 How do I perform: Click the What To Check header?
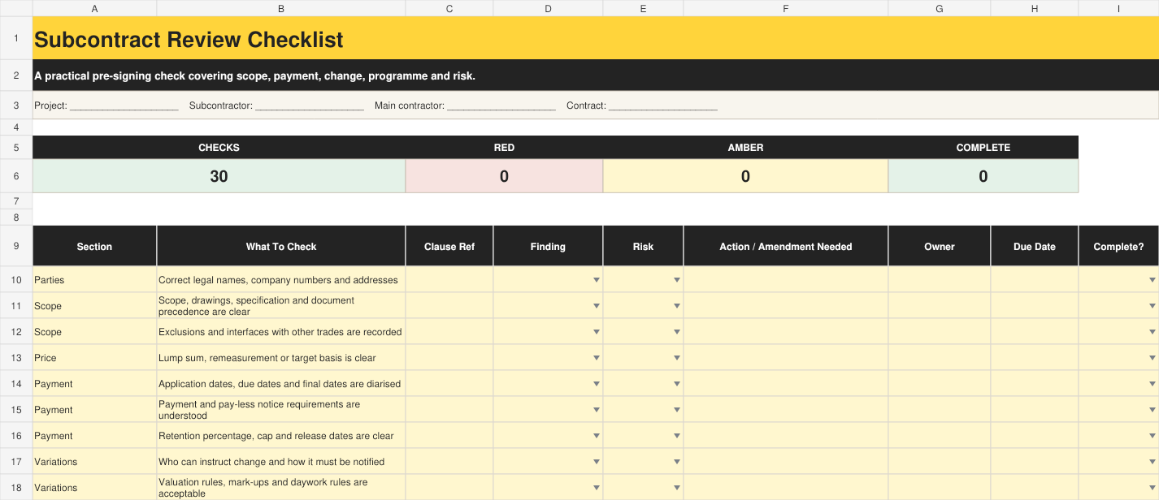[281, 246]
